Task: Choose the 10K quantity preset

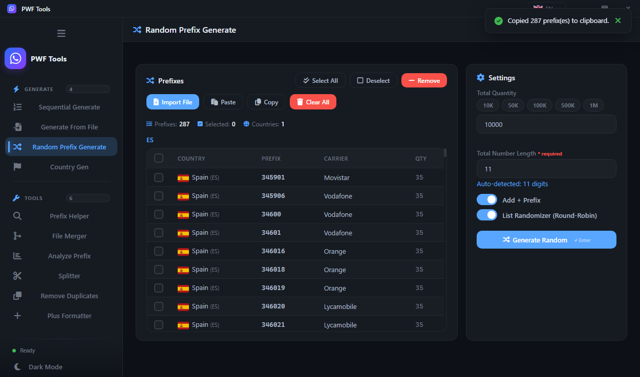Action: [487, 105]
